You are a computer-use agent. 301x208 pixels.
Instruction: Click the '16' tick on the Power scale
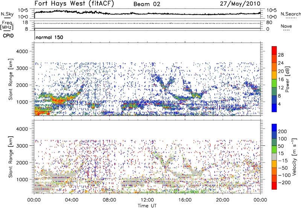pos(281,80)
